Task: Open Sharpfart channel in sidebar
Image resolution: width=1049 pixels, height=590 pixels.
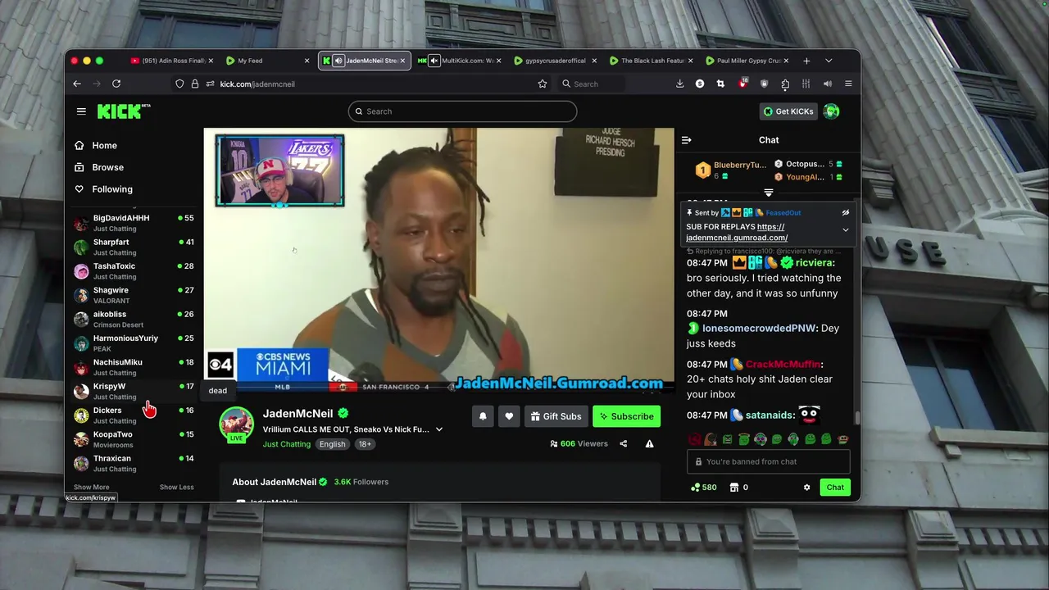Action: click(x=134, y=247)
